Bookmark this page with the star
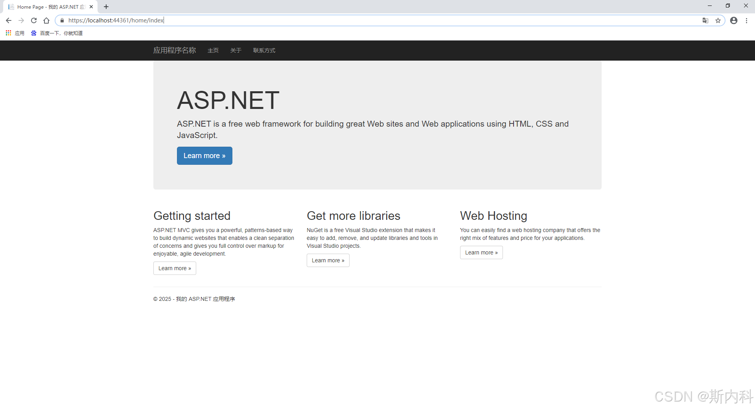The image size is (755, 409). pos(718,20)
